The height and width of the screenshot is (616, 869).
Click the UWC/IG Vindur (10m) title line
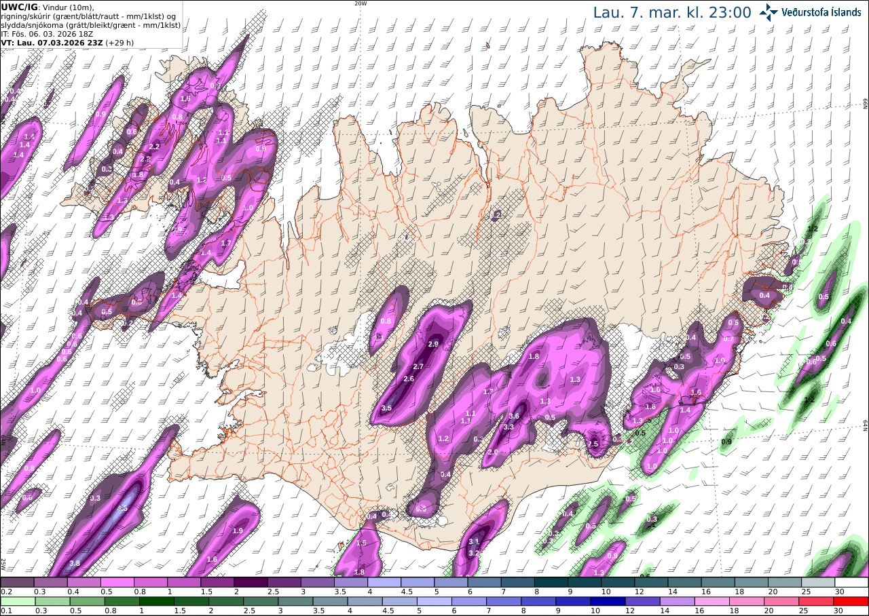click(48, 7)
